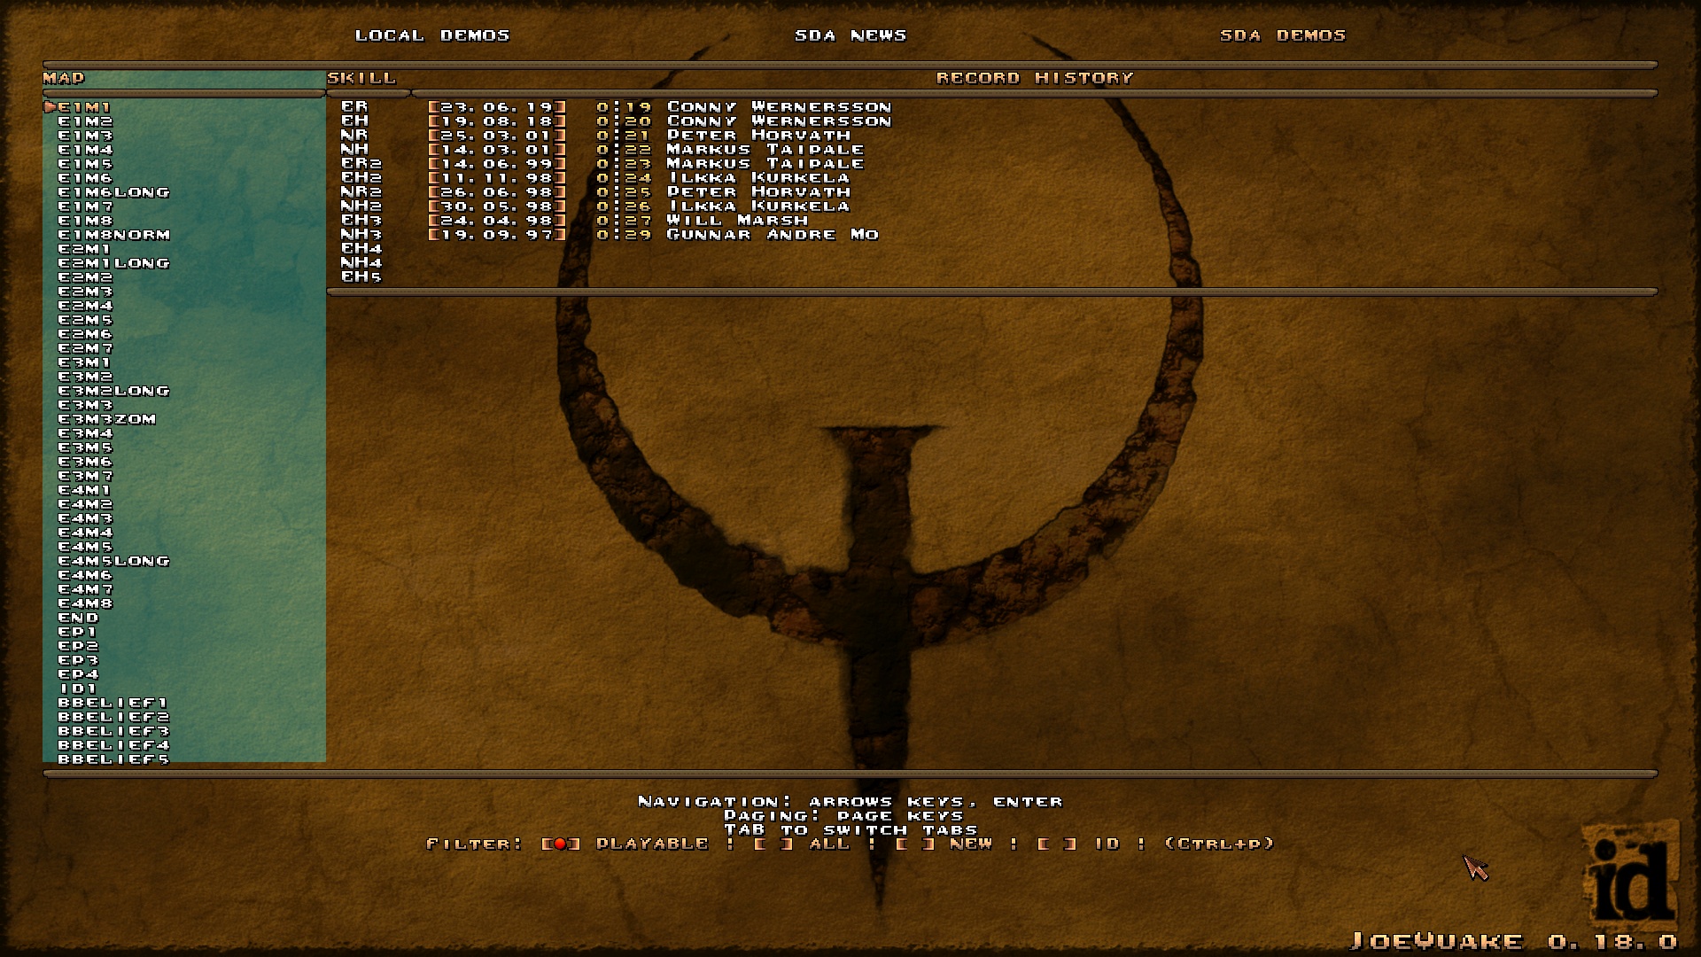Select map E4M1
1701x957 pixels.
point(85,490)
